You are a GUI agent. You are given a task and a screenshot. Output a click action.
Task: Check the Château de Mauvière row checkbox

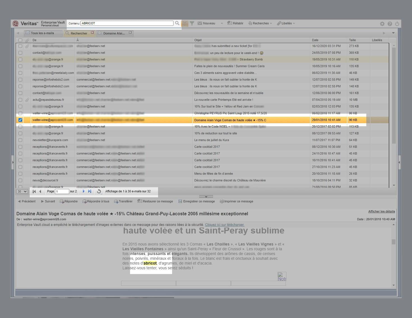[20, 180]
